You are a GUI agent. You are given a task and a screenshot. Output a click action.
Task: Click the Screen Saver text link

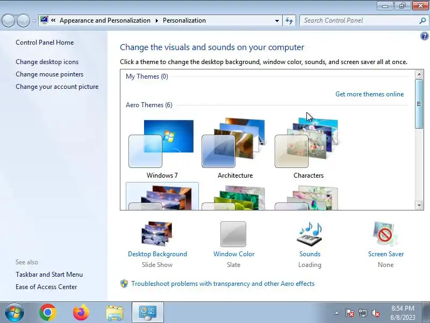tap(386, 254)
